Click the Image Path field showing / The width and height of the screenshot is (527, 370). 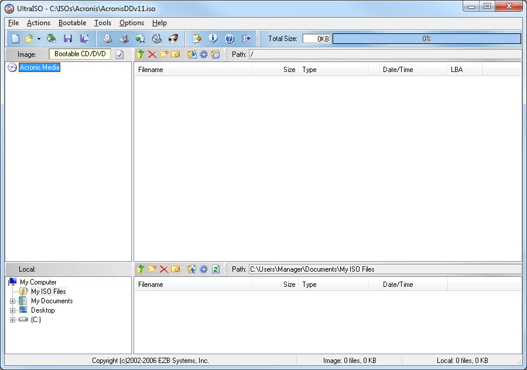(x=385, y=54)
